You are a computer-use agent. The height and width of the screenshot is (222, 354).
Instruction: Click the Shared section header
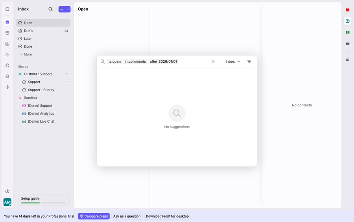23,67
